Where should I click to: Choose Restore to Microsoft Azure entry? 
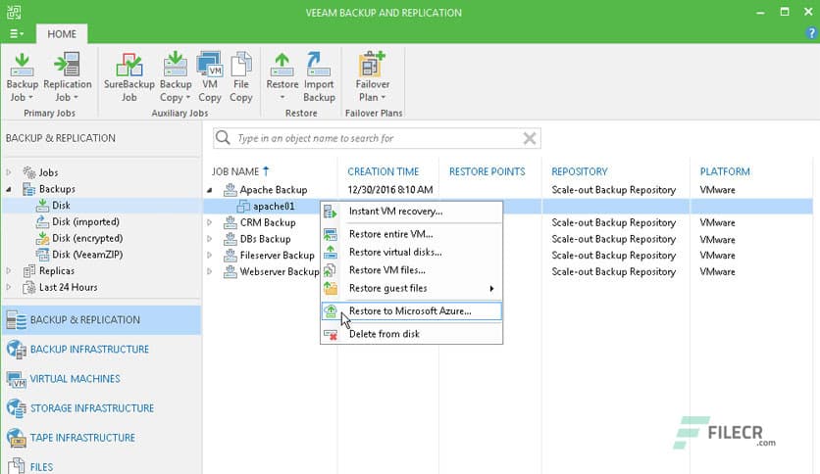[412, 311]
